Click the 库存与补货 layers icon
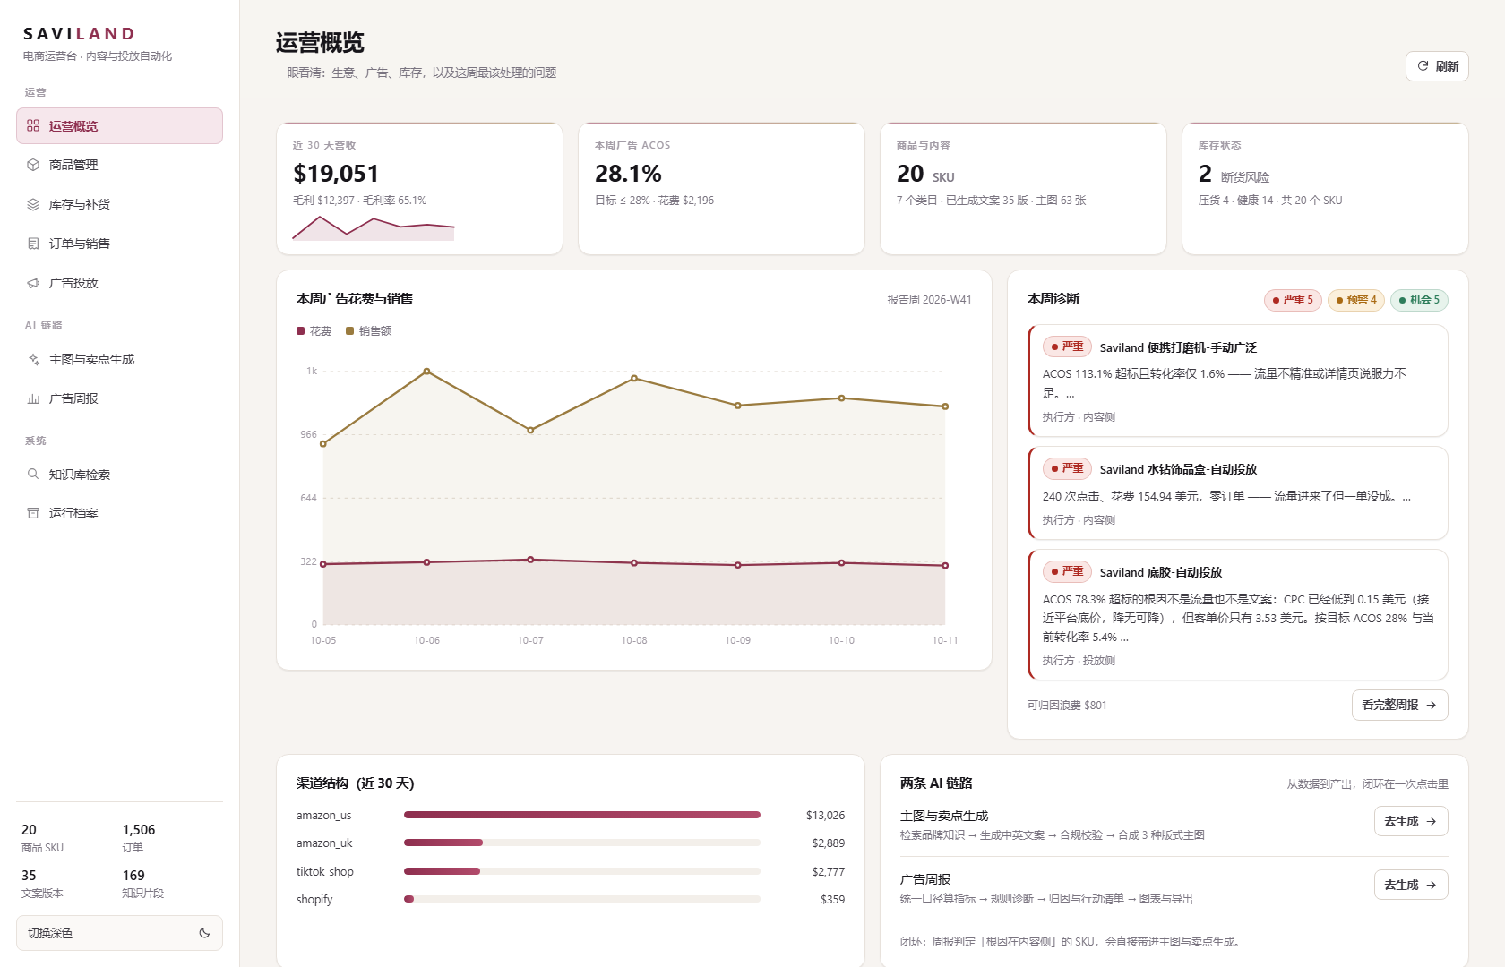The width and height of the screenshot is (1505, 967). 33,204
